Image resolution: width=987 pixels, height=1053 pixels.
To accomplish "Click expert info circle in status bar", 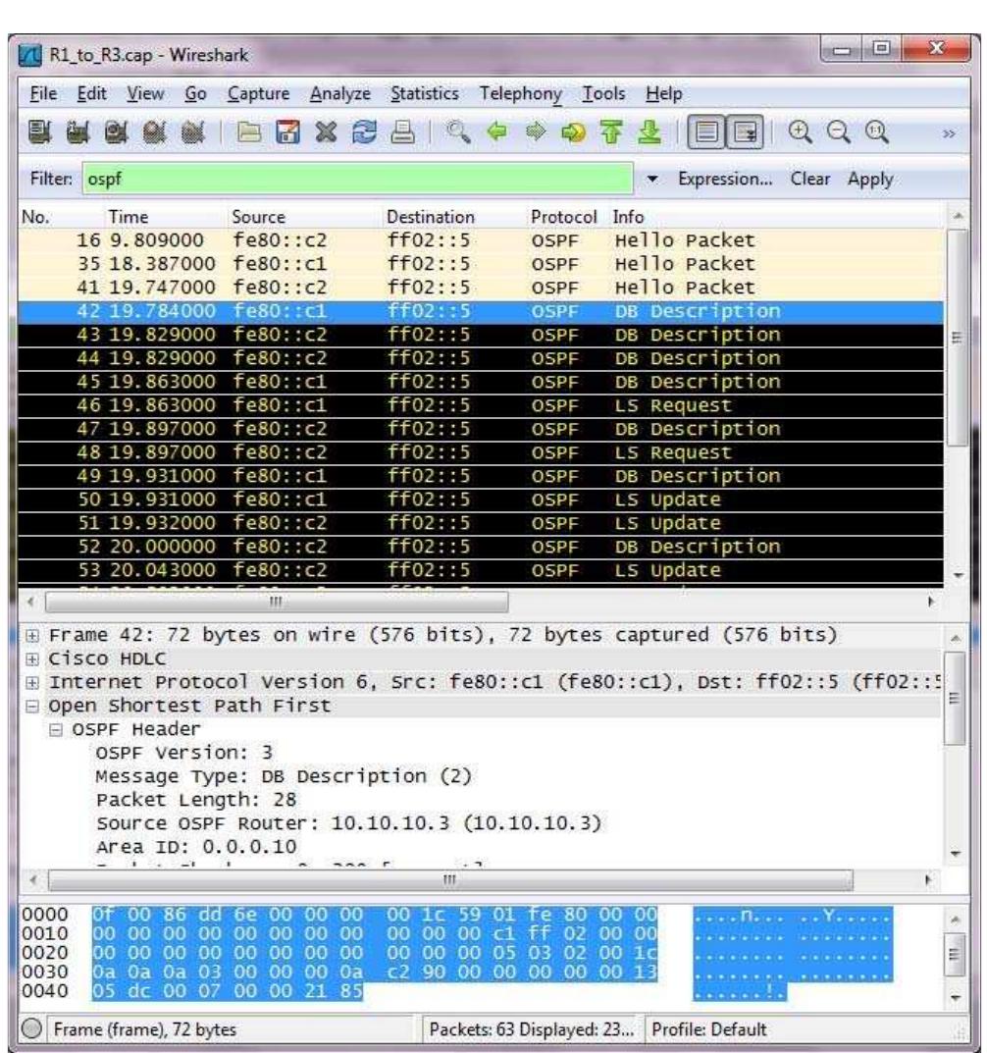I will [x=32, y=1028].
